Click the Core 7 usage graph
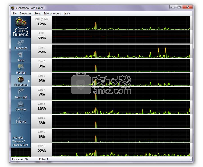 point(121,136)
